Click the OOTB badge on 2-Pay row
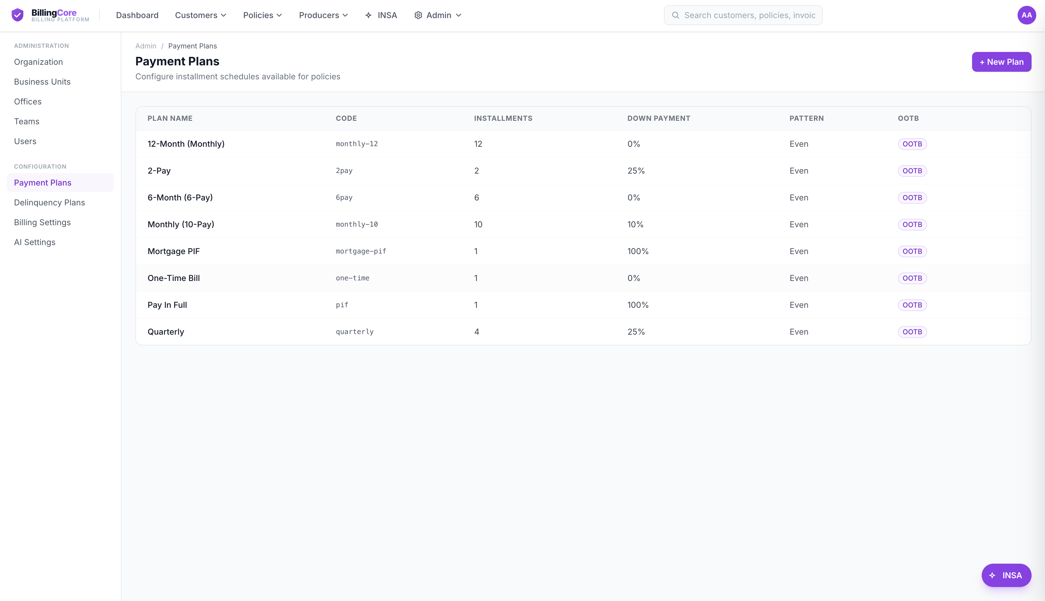The height and width of the screenshot is (601, 1045). [912, 170]
